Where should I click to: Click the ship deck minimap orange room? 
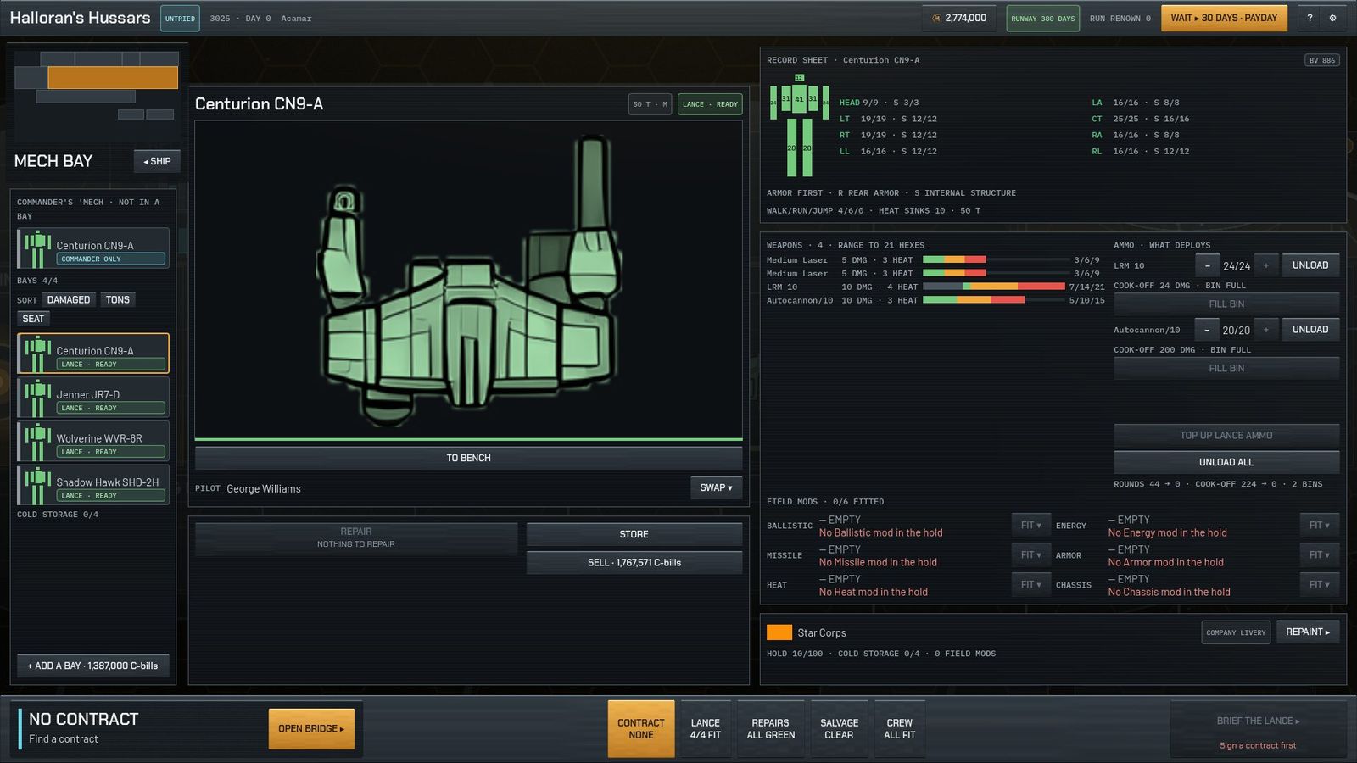[113, 78]
